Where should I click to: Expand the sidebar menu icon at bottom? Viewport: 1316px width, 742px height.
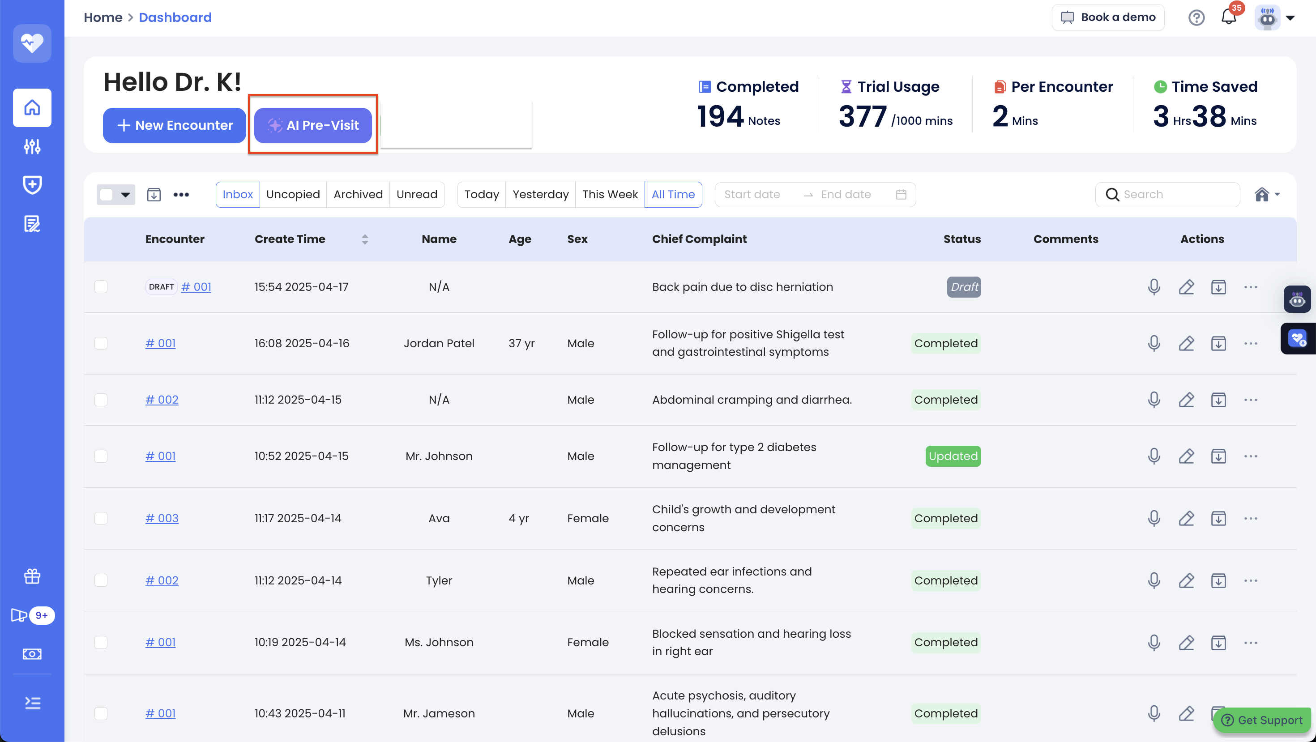32,703
